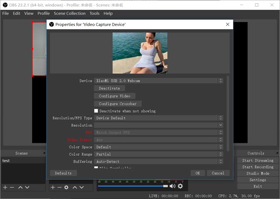The height and width of the screenshot is (199, 280).
Task: Open the View menu
Action: coord(29,13)
